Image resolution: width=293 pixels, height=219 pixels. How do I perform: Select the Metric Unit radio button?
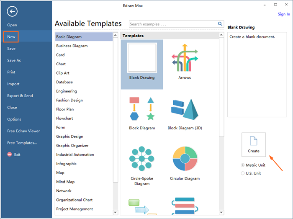coord(243,165)
